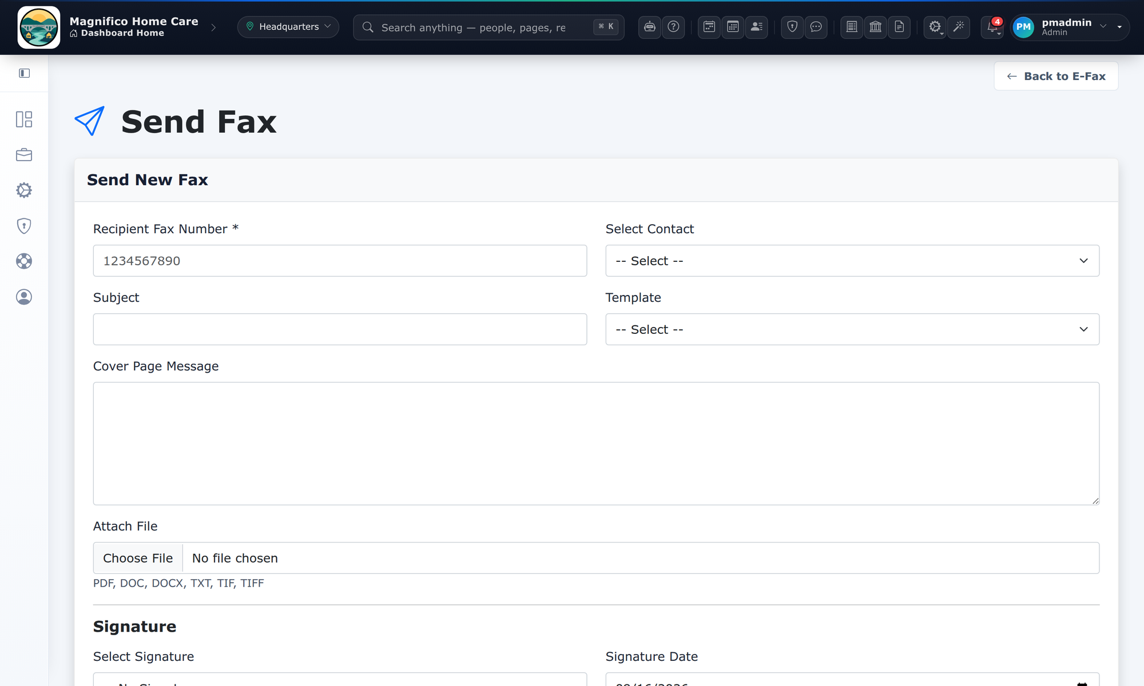The image size is (1144, 686).
Task: Open the pmadmin account menu chevron
Action: (1103, 26)
